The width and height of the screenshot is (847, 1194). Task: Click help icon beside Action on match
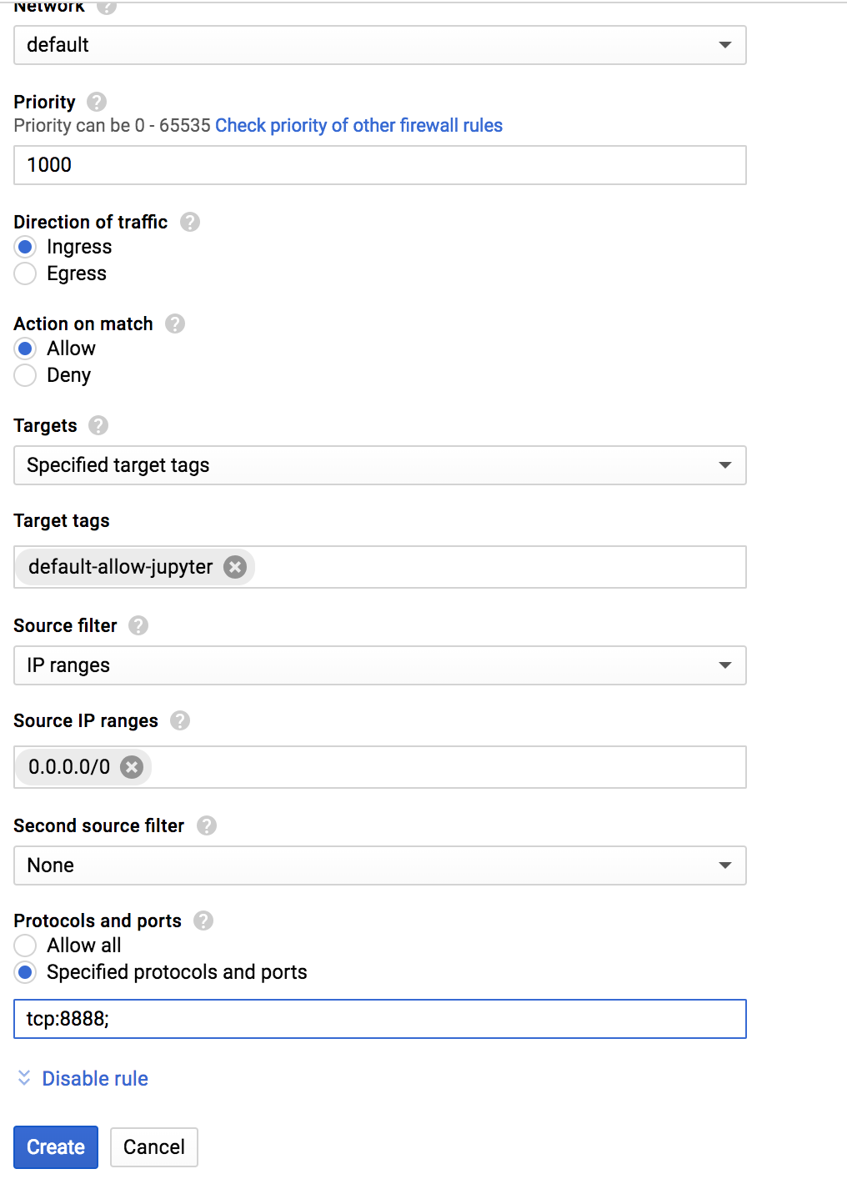pyautogui.click(x=175, y=324)
